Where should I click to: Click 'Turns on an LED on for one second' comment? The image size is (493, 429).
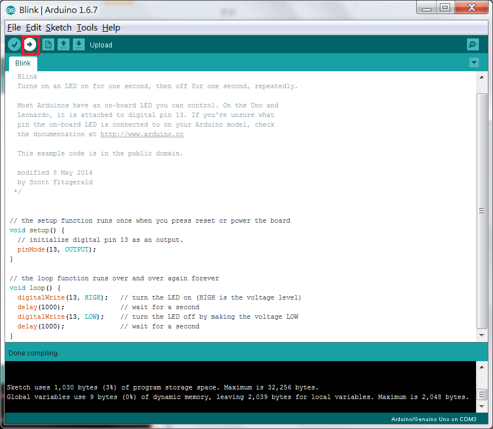157,86
